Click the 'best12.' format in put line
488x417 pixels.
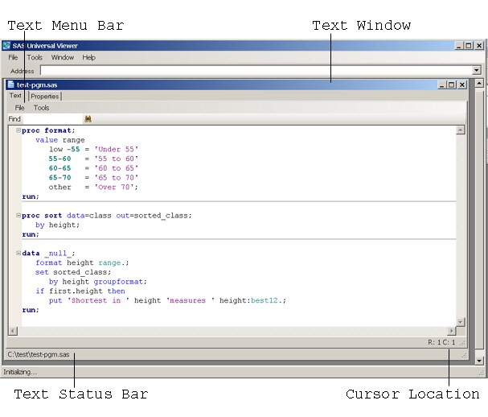pos(266,300)
